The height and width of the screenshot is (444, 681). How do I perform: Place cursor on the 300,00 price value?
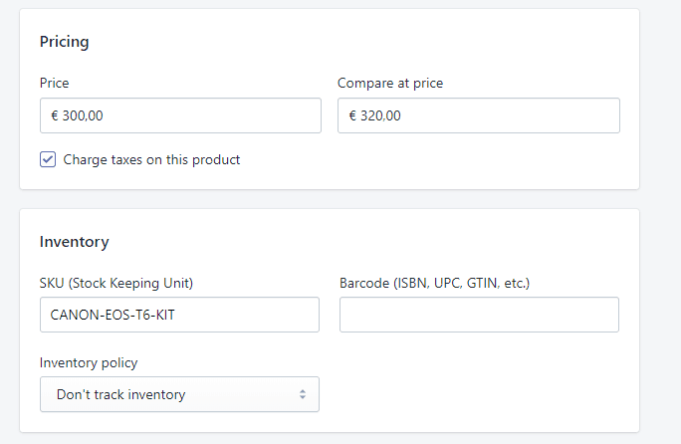(x=83, y=115)
